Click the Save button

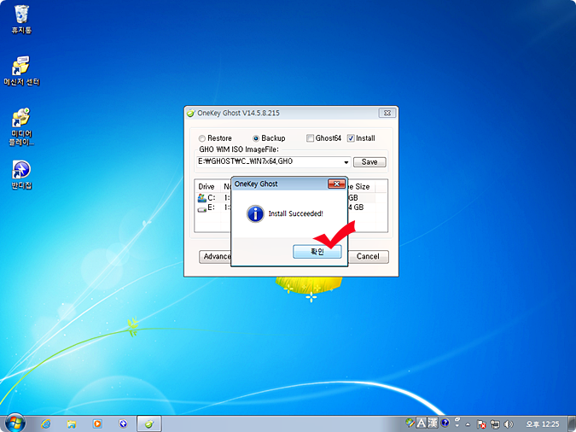[369, 162]
